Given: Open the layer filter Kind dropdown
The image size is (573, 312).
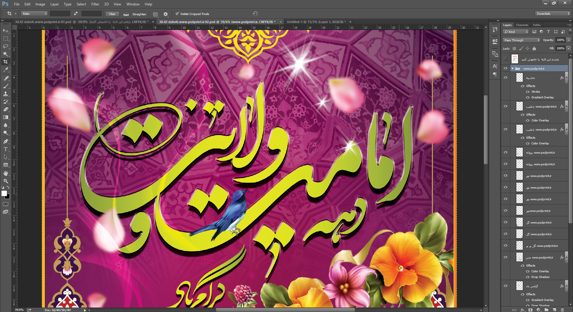Looking at the screenshot, I should pos(516,32).
